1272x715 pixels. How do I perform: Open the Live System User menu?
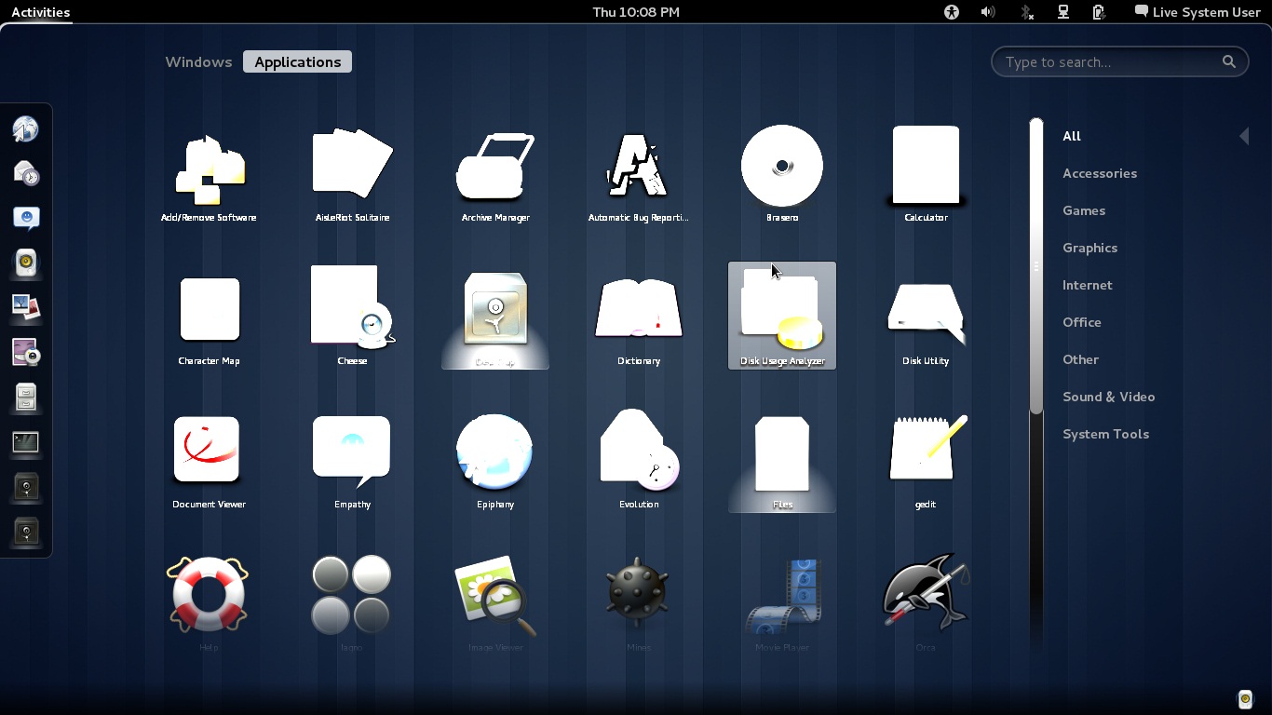pos(1197,12)
